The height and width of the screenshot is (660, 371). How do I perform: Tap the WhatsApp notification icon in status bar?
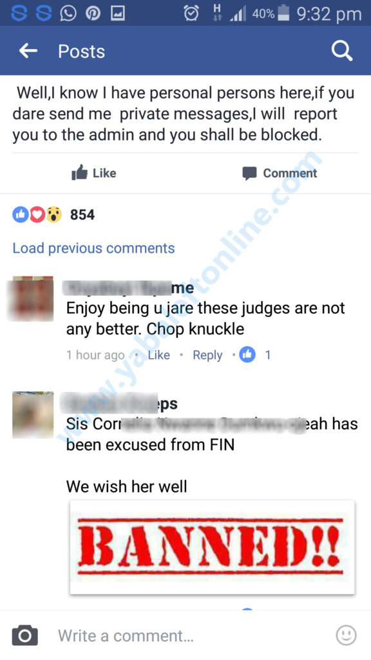point(68,14)
